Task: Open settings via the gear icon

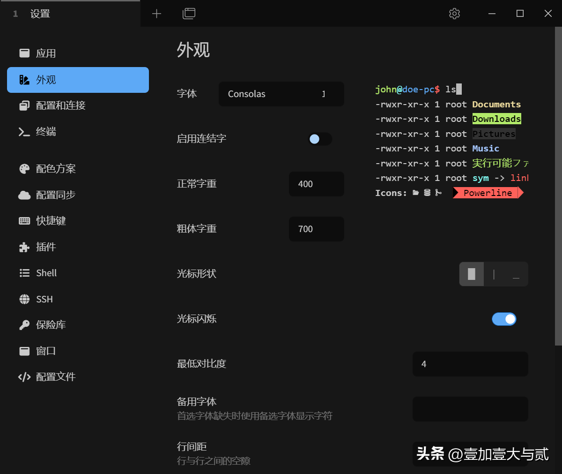Action: tap(454, 14)
